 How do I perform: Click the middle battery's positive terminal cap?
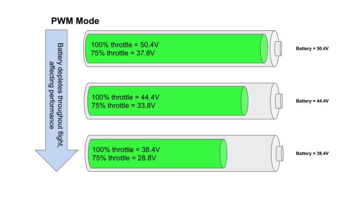click(279, 101)
